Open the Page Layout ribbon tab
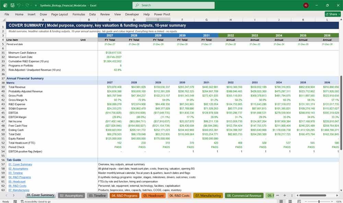 [x=59, y=14]
